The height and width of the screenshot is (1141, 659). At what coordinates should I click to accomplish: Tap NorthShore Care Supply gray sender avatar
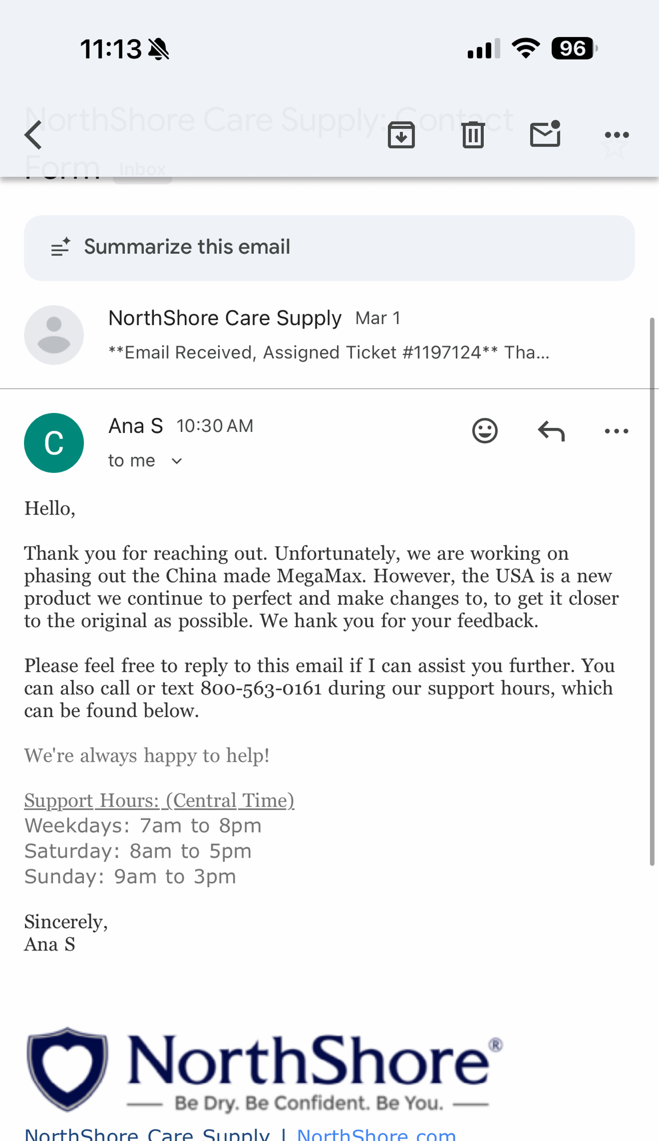pyautogui.click(x=54, y=335)
